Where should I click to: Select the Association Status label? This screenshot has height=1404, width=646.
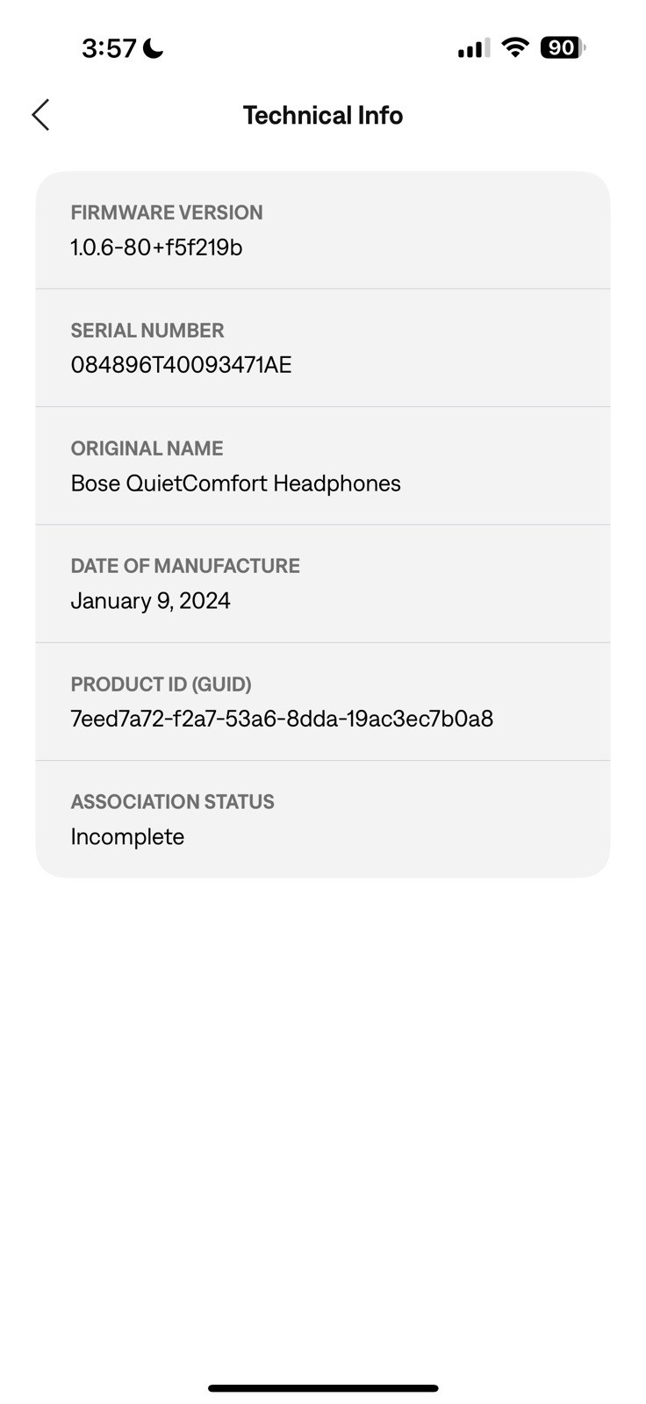coord(172,801)
